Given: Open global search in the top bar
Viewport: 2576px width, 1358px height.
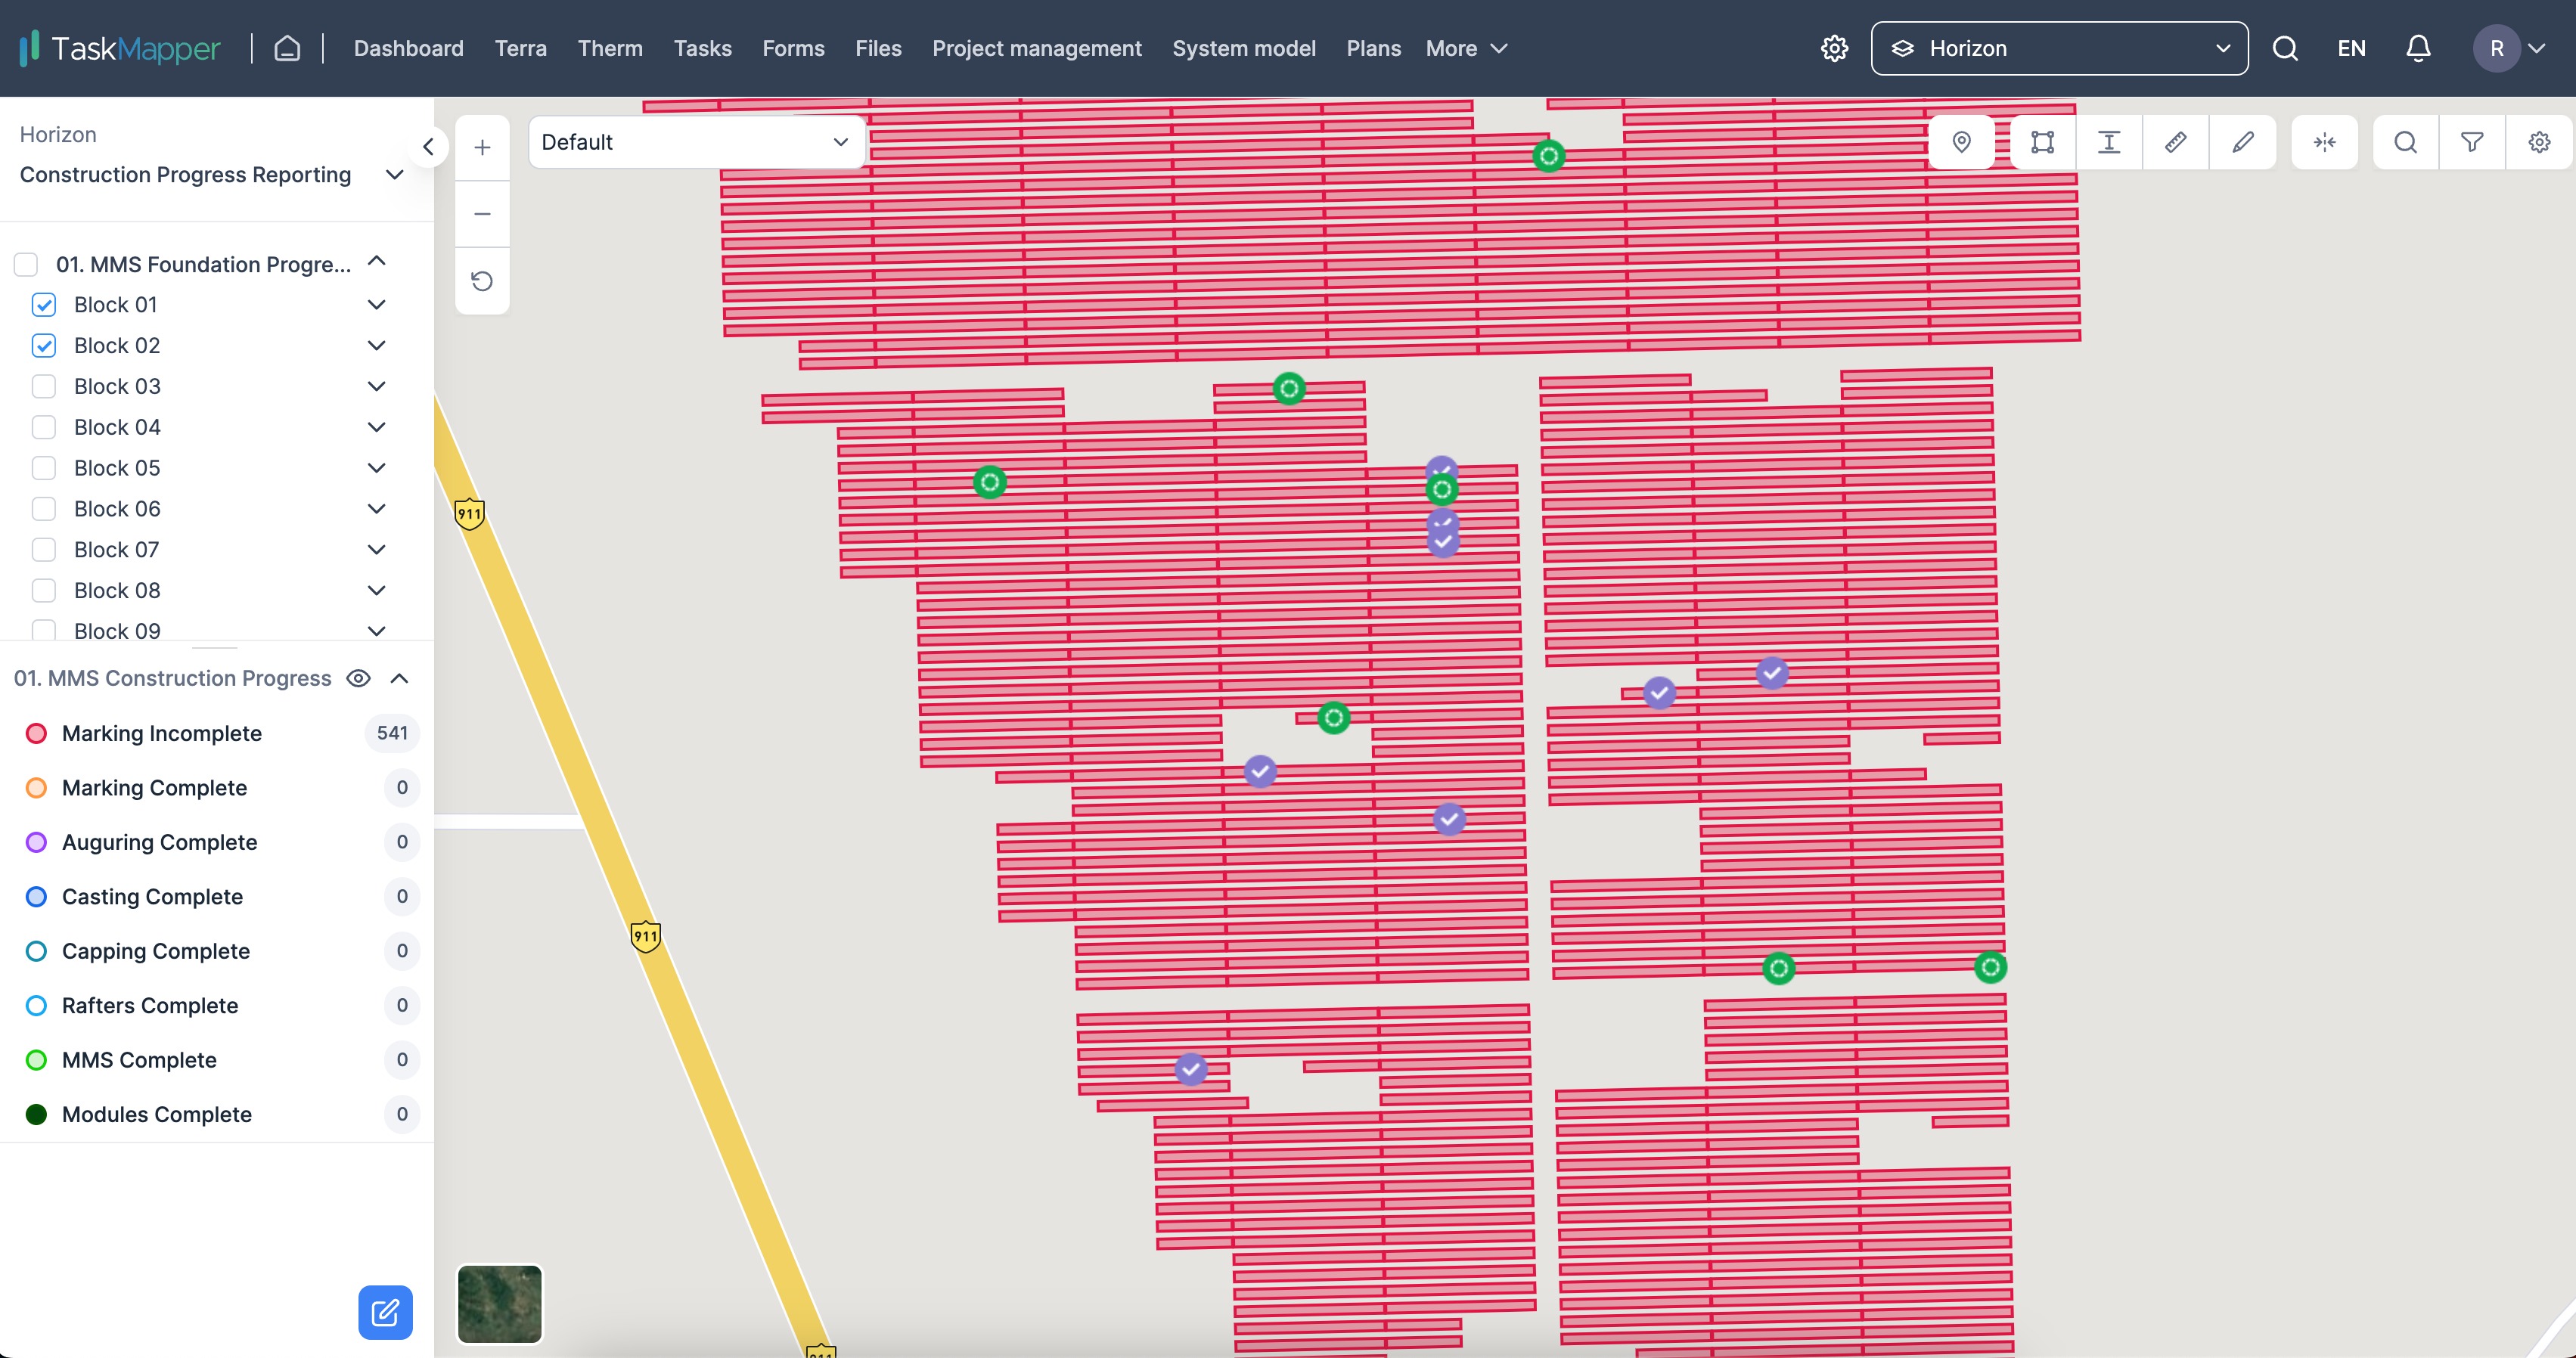Looking at the screenshot, I should (2285, 48).
